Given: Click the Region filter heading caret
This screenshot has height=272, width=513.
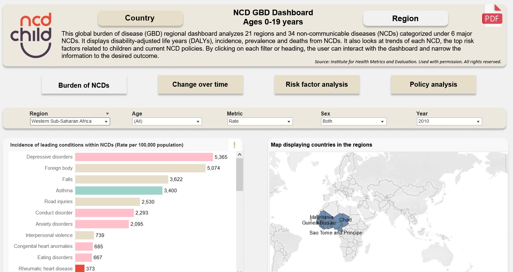Looking at the screenshot, I should point(107,114).
